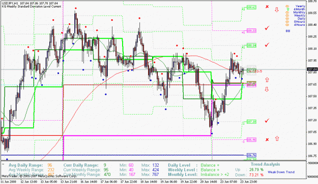Select the magenta 106.96 level label
This screenshot has height=184, width=318.
pyautogui.click(x=251, y=139)
